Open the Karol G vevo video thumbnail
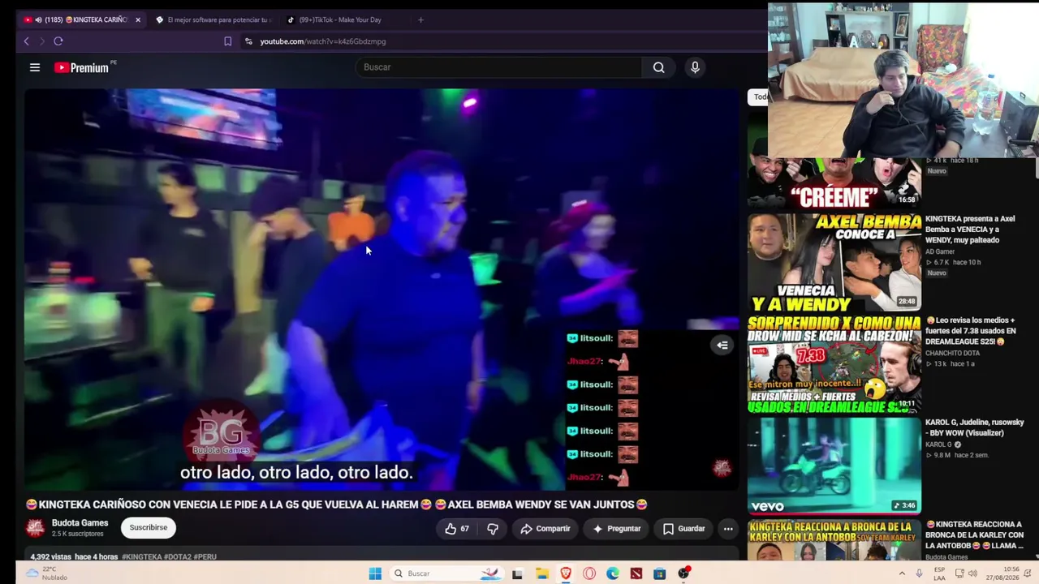This screenshot has width=1039, height=584. tap(834, 466)
